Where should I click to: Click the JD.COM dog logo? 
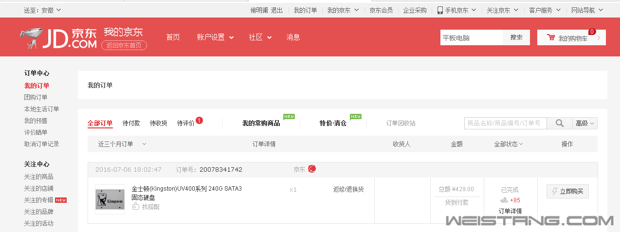tap(58, 38)
